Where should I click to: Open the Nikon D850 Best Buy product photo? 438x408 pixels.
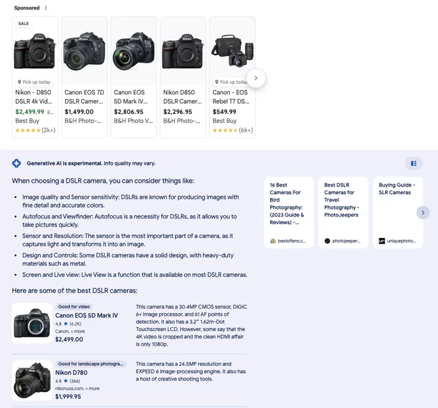35,51
